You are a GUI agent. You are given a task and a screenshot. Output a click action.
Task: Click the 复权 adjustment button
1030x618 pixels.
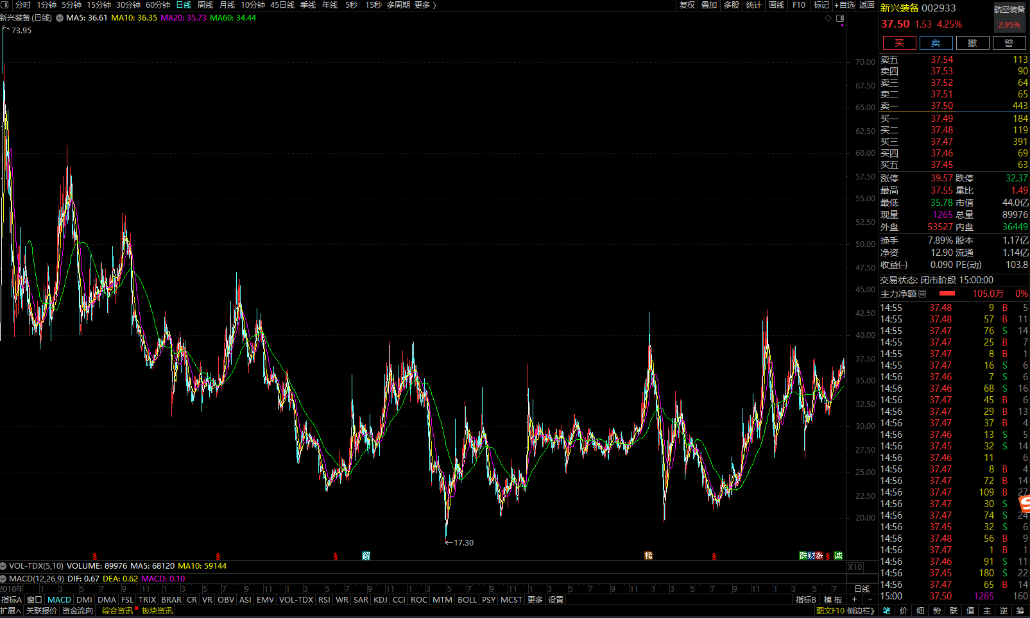(x=687, y=5)
